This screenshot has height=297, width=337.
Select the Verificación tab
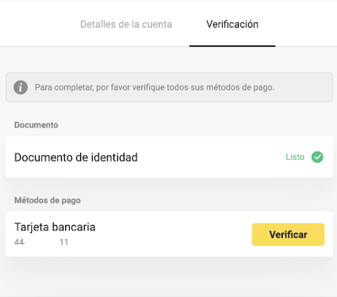tap(232, 25)
